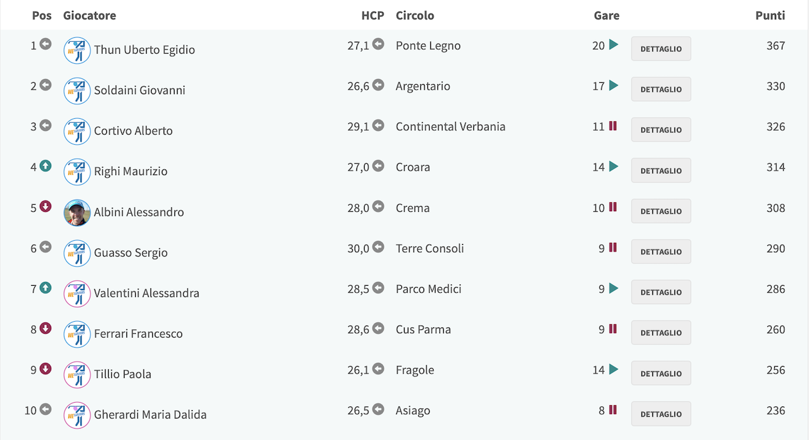This screenshot has width=809, height=440.
Task: Click the red pause icon in Gherardi Maria Dalida's Gare column
Action: pyautogui.click(x=612, y=410)
